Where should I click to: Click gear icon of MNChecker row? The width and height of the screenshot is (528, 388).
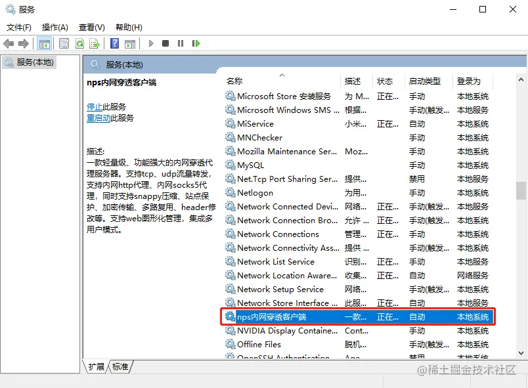tap(231, 137)
